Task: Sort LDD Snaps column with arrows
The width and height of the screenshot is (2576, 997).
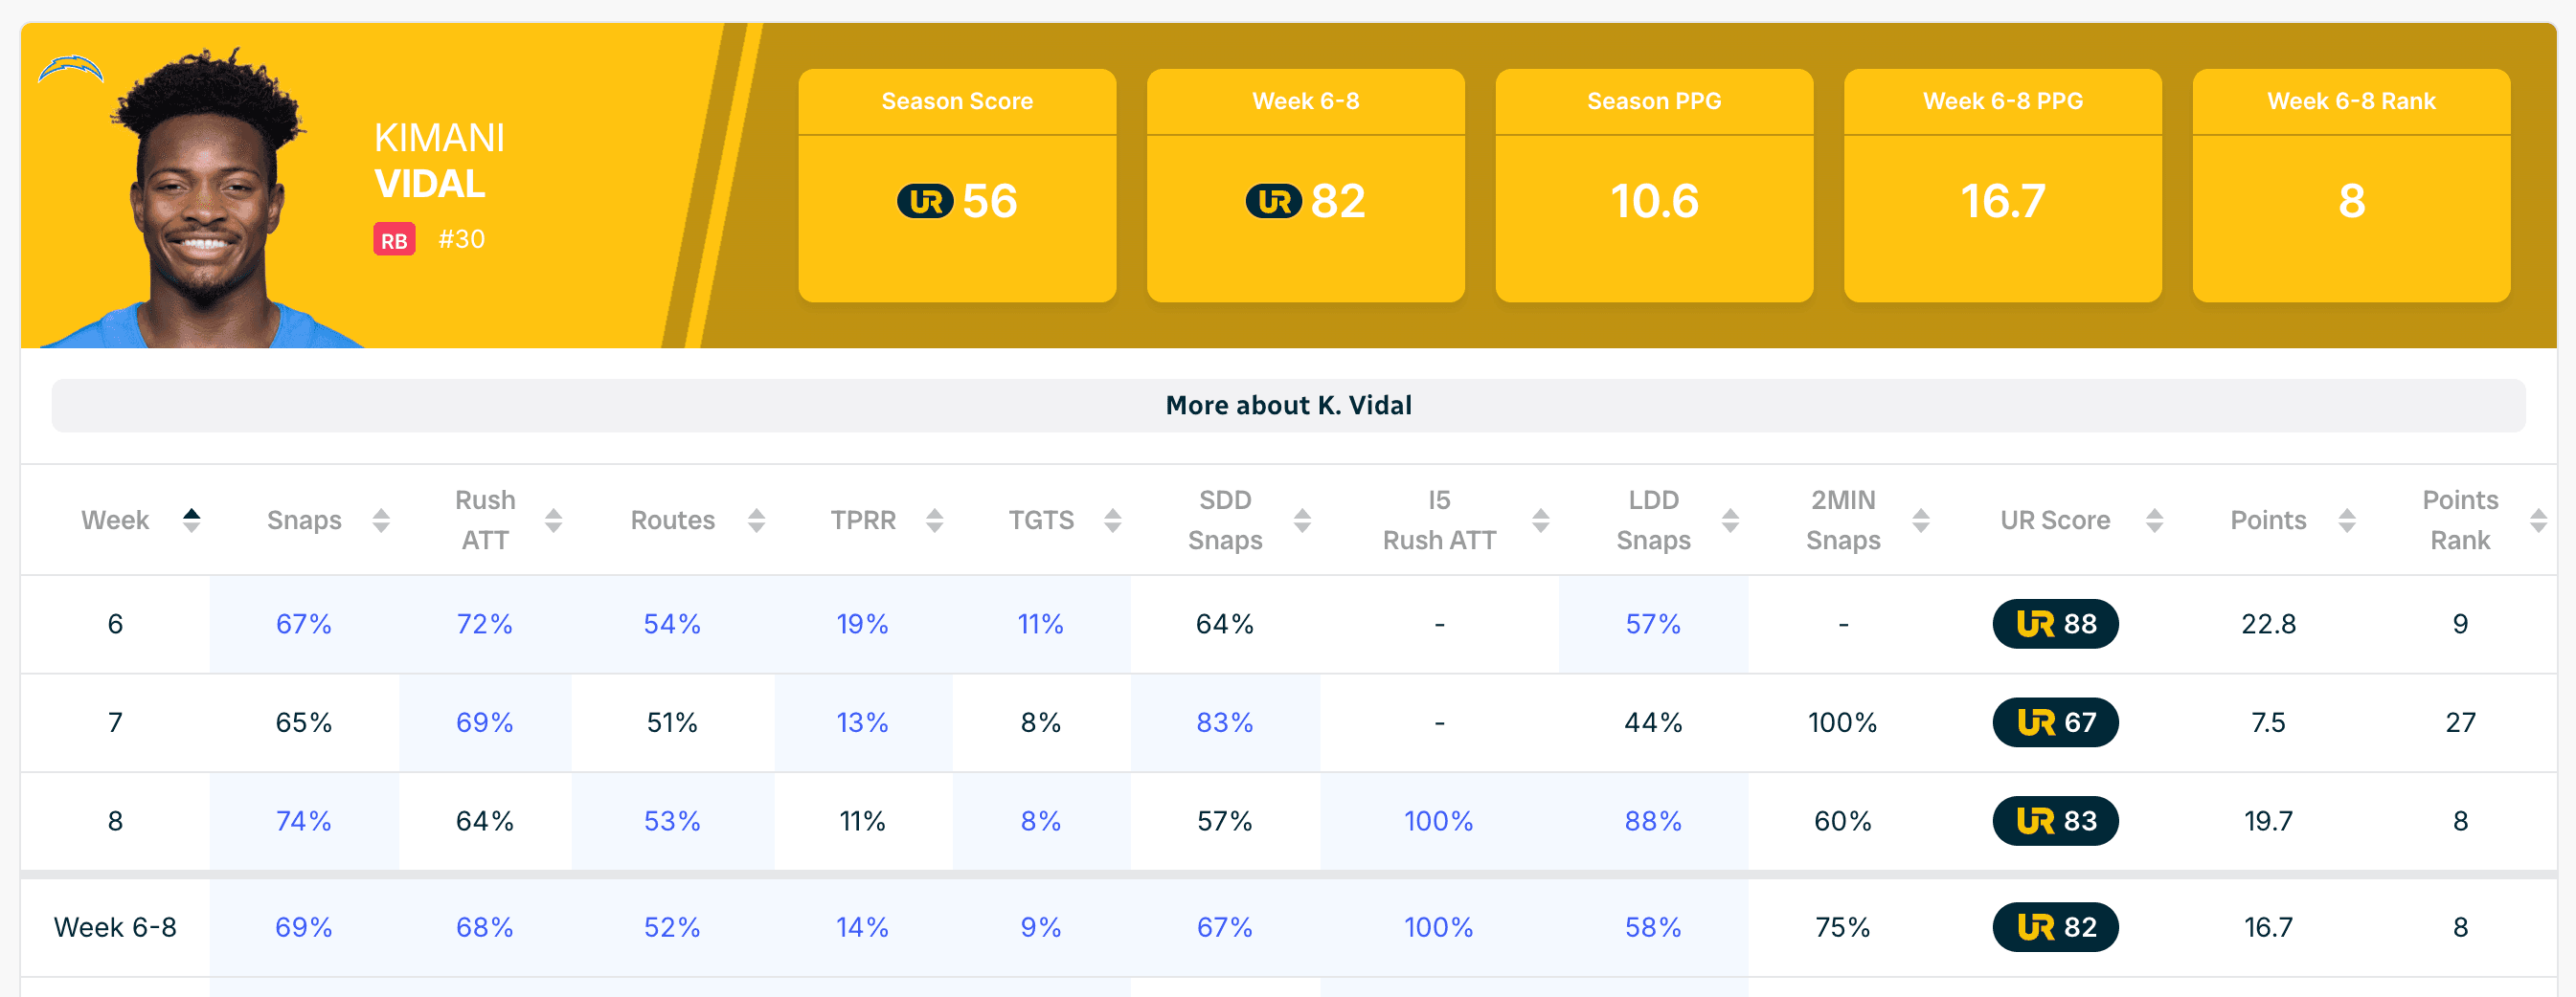Action: tap(1731, 520)
